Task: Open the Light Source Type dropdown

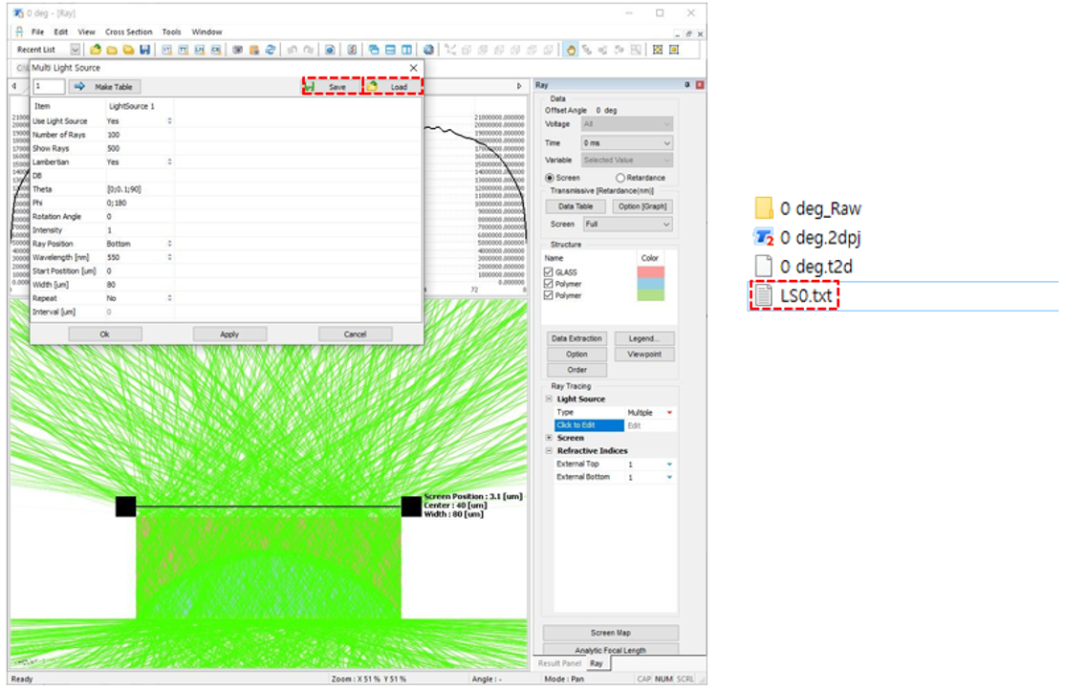Action: [669, 413]
